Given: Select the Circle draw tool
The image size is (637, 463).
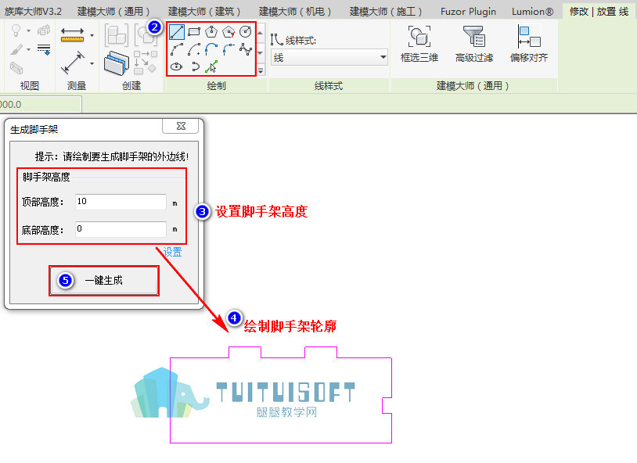Looking at the screenshot, I should (x=246, y=32).
